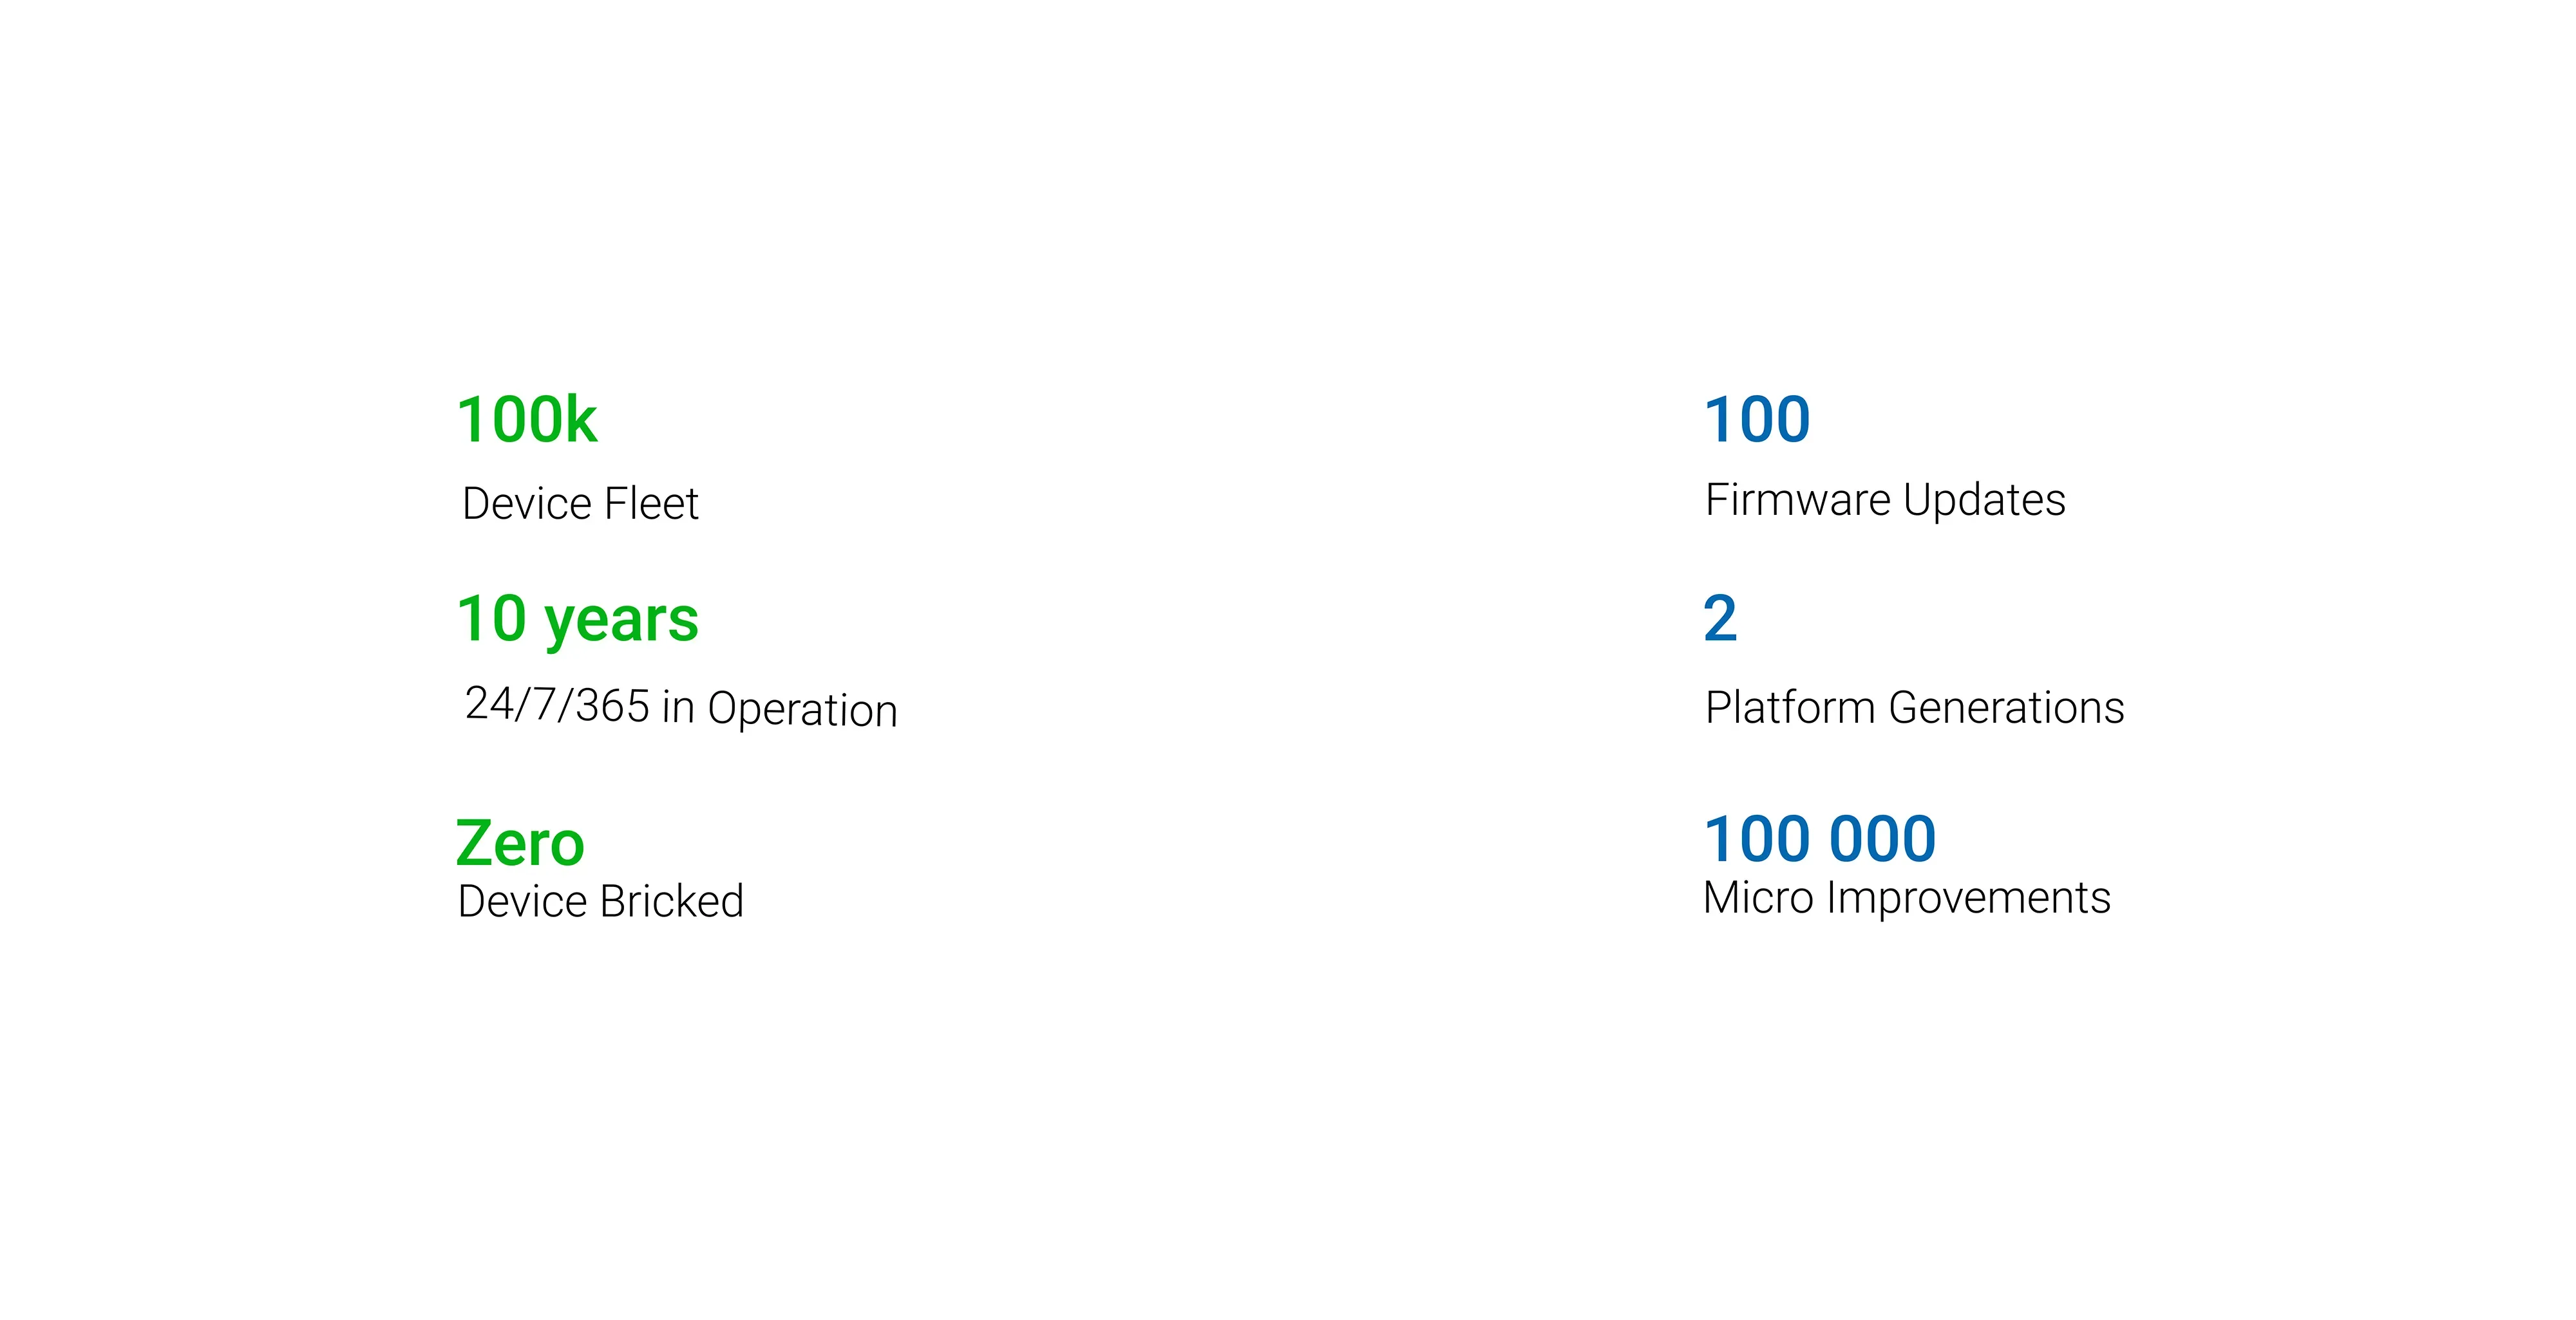Select the Platform Generations label
This screenshot has width=2576, height=1320.
[x=1914, y=707]
